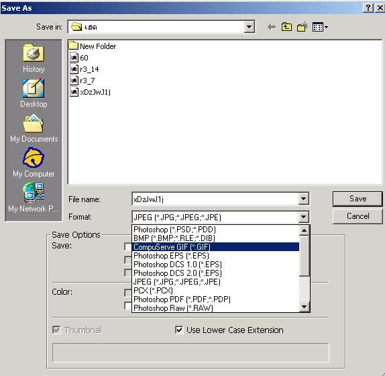Toggle first Save option checkbox
Screen dimensions: 385x376
128,246
